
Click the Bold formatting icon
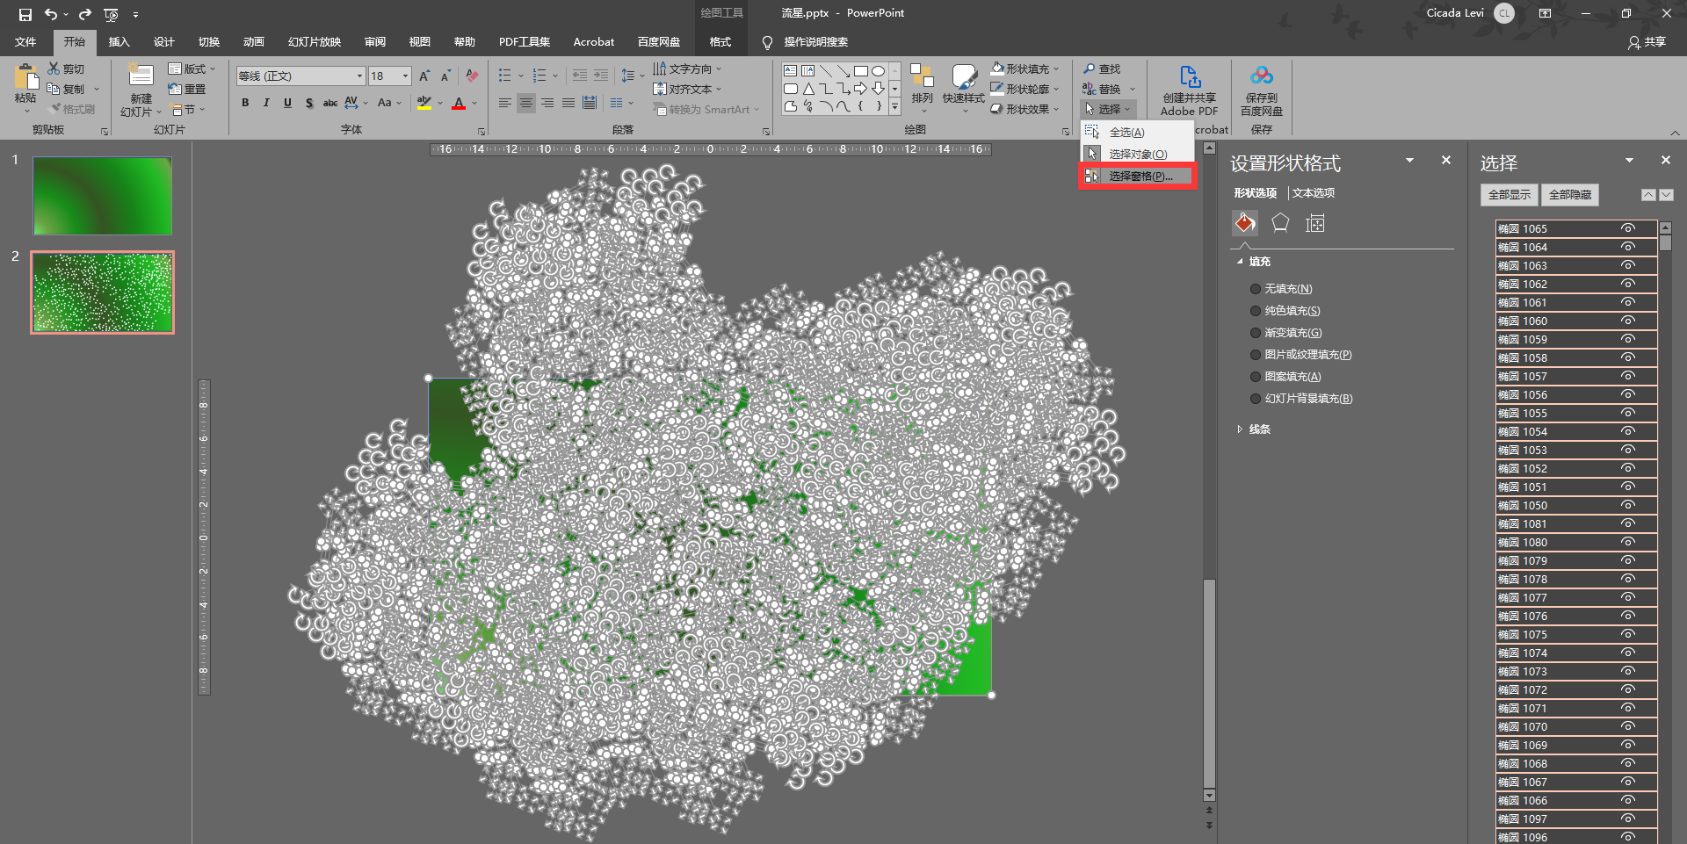(x=245, y=103)
